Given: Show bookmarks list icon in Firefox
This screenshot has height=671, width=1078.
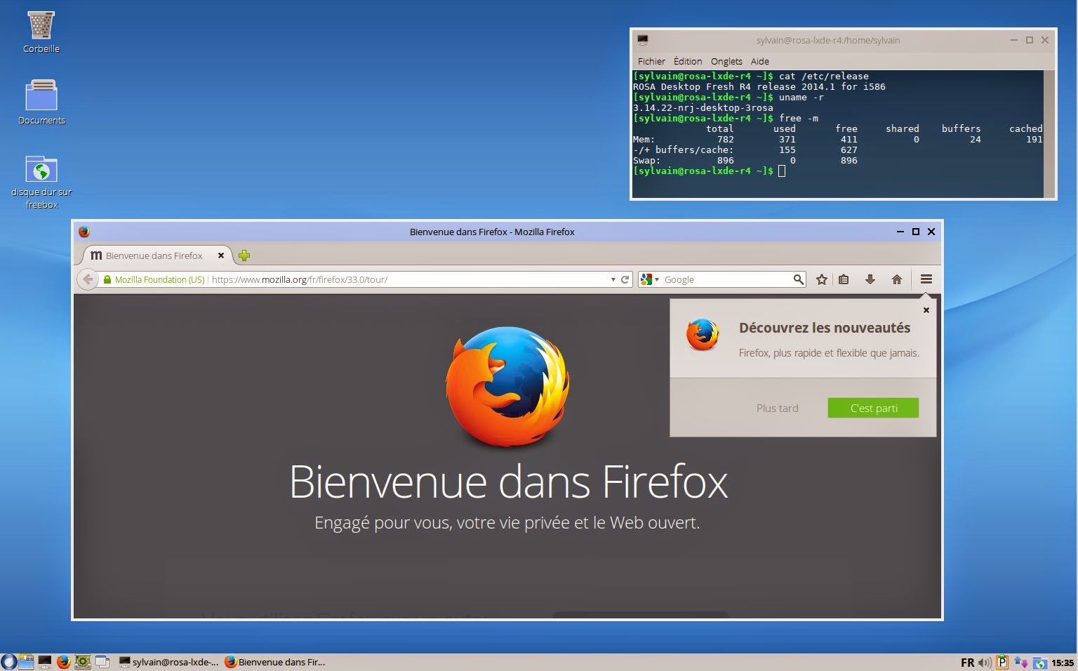Looking at the screenshot, I should pos(844,279).
